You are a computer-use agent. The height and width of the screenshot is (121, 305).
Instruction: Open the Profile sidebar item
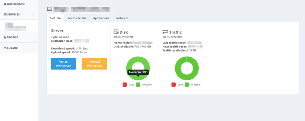pos(19,37)
